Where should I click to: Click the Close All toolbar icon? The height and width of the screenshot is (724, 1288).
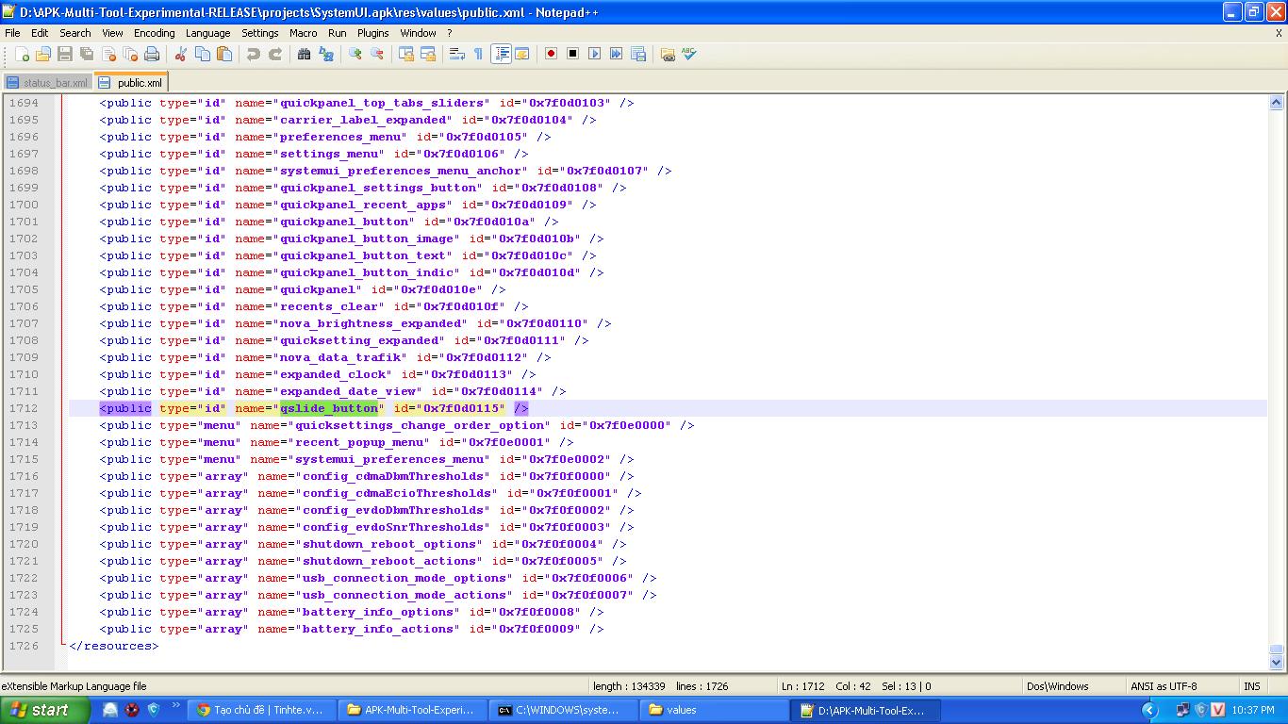coord(130,55)
